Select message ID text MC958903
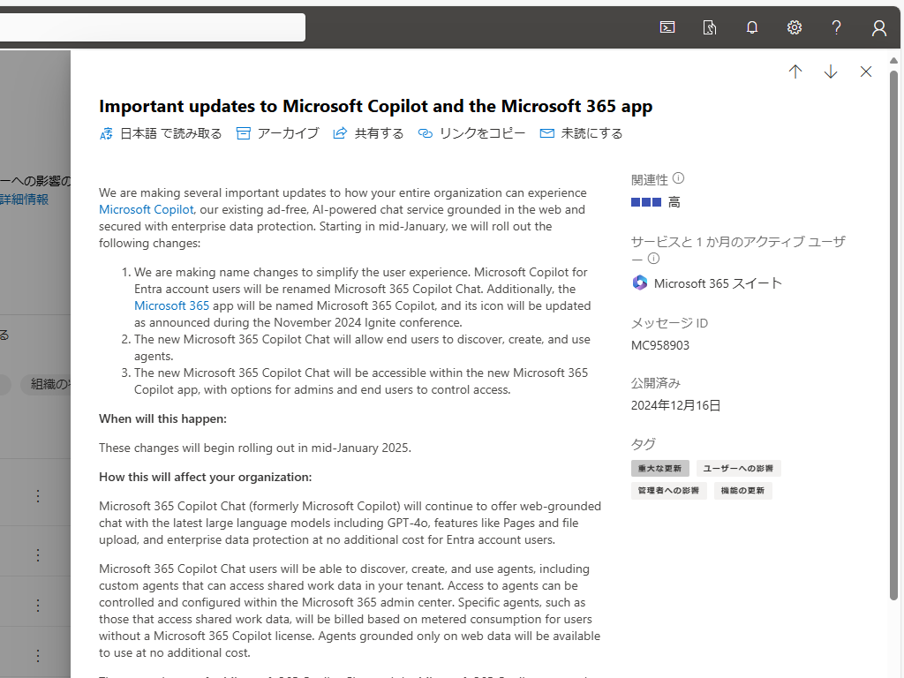The width and height of the screenshot is (904, 678). (660, 345)
